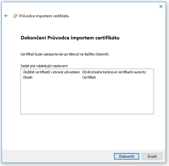Click the word Dokončit in the instruction sentence
The image size is (169, 166).
tap(102, 54)
